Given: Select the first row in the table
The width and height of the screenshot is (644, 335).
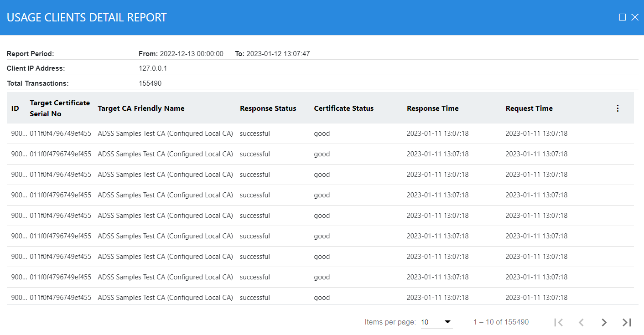Looking at the screenshot, I should (x=319, y=134).
